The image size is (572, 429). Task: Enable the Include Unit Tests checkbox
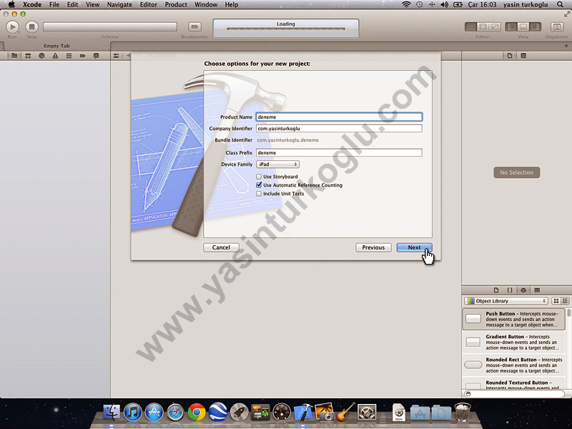point(259,194)
